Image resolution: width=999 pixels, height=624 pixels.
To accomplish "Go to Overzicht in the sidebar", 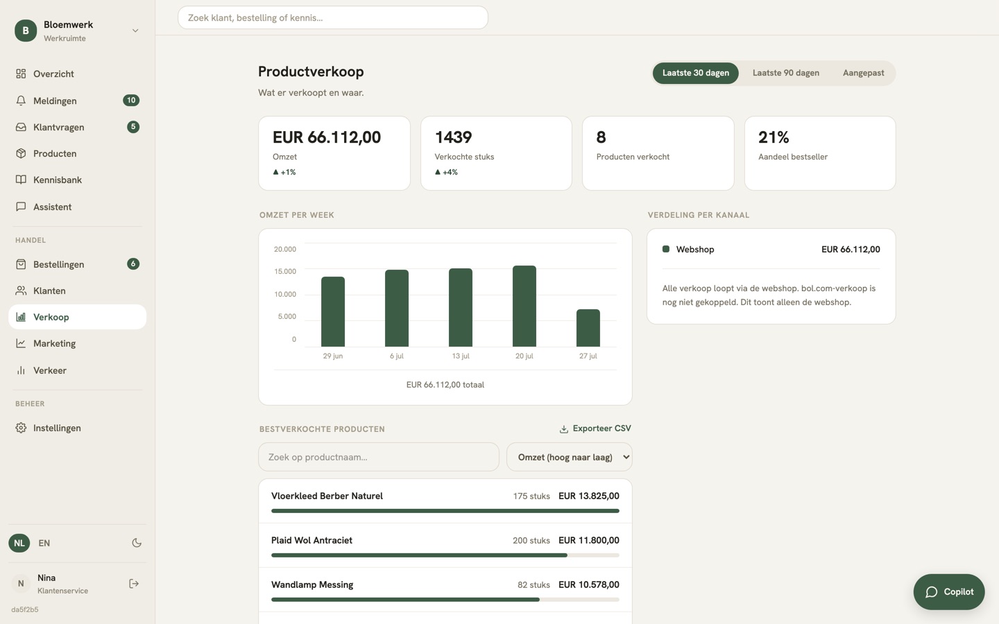I will pyautogui.click(x=78, y=73).
